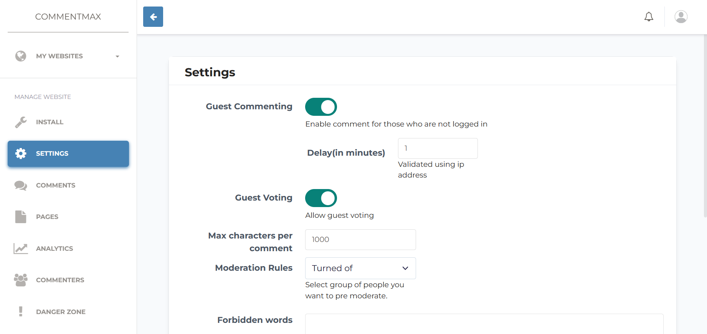Navigate to Analytics label
The image size is (707, 334).
point(55,248)
